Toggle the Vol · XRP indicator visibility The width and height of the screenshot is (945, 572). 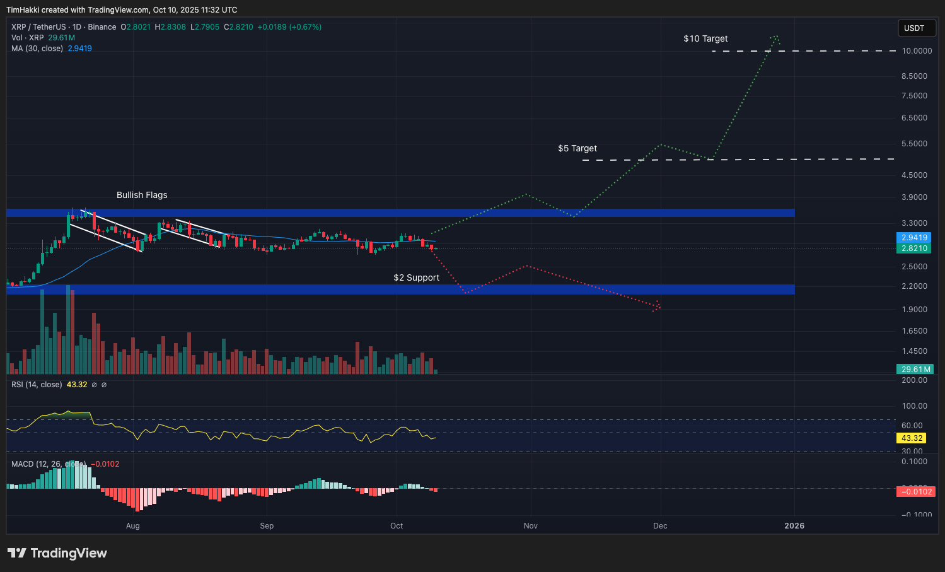click(x=28, y=38)
